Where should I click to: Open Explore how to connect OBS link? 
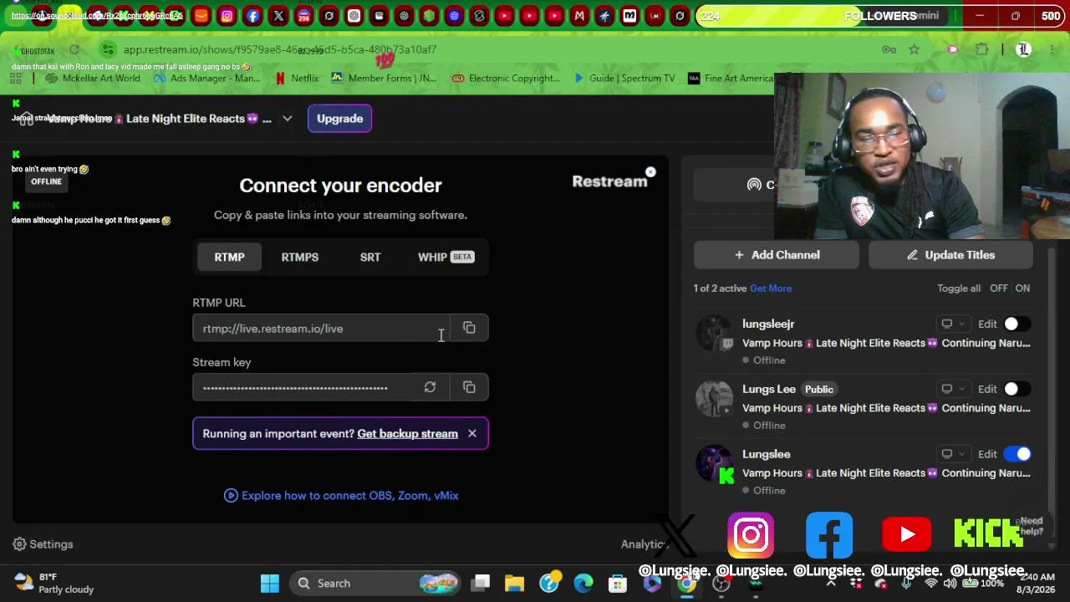[341, 495]
